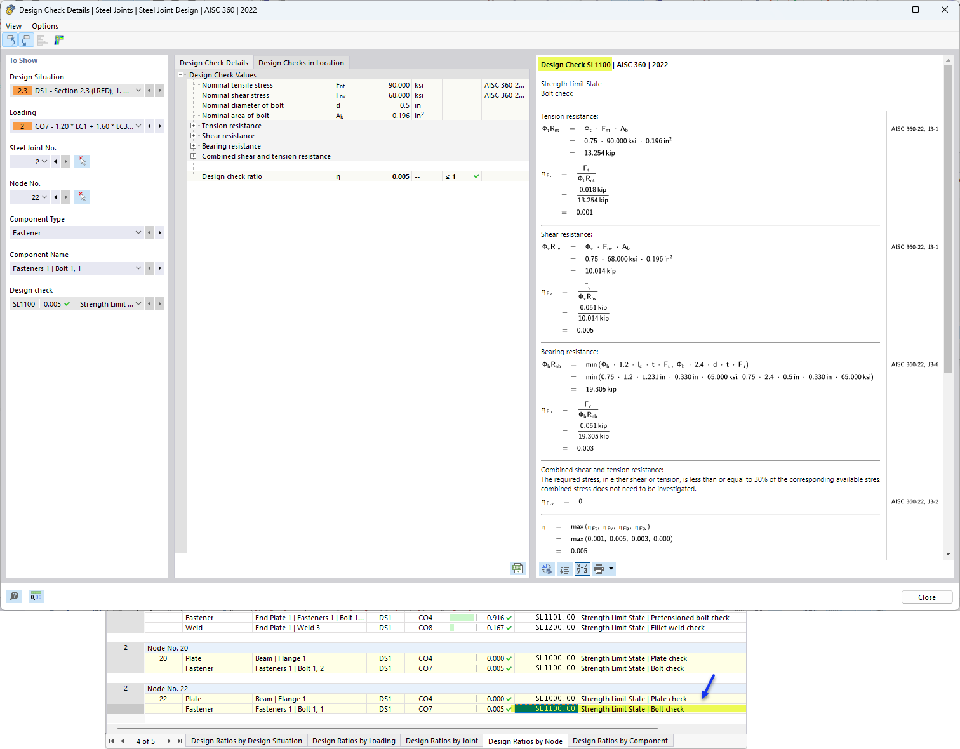Open the Design Situation dropdown
Image resolution: width=960 pixels, height=749 pixels.
coord(138,91)
